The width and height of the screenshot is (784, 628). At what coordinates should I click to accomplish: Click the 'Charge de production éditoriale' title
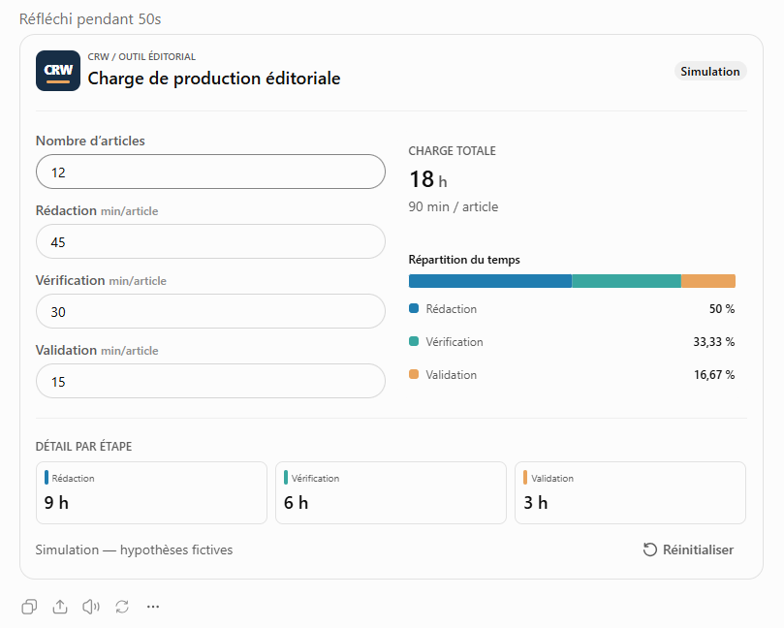pyautogui.click(x=214, y=78)
